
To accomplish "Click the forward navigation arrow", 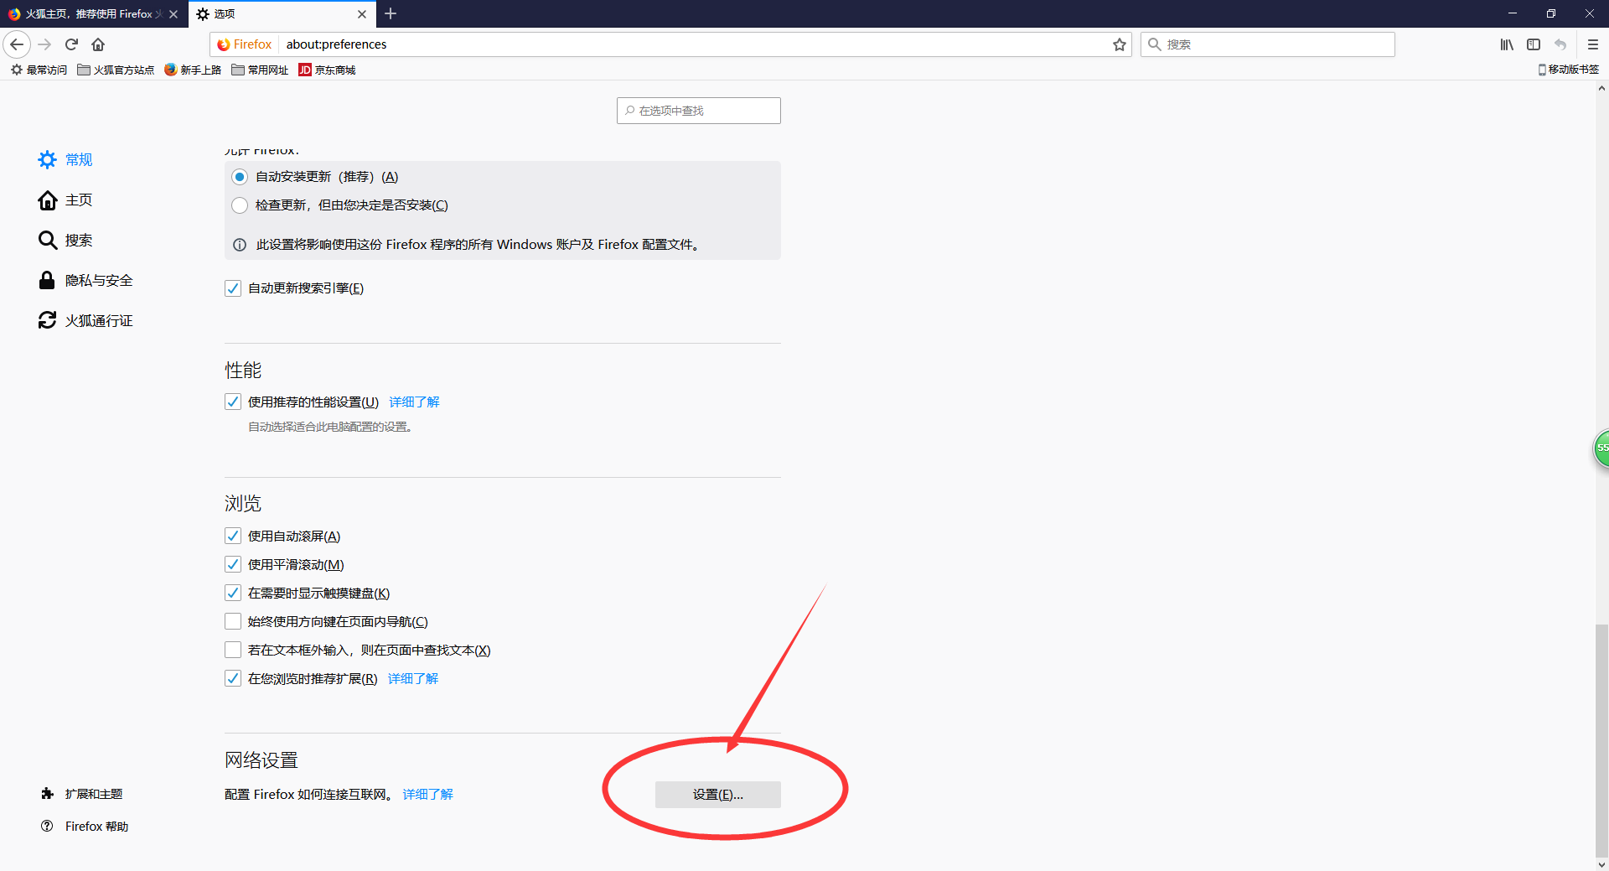I will pyautogui.click(x=44, y=44).
